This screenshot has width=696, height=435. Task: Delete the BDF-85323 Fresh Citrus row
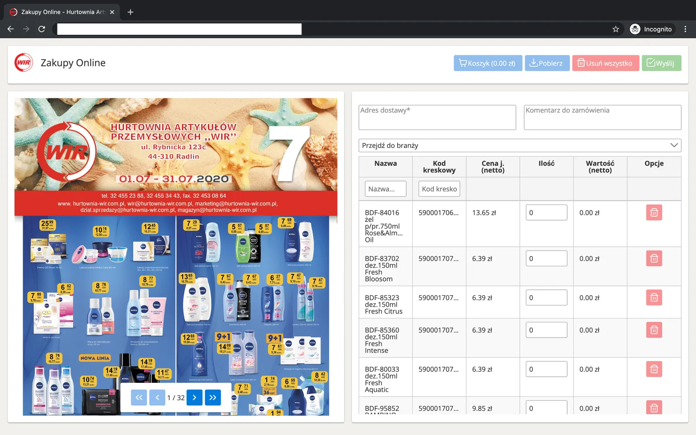[x=654, y=298]
